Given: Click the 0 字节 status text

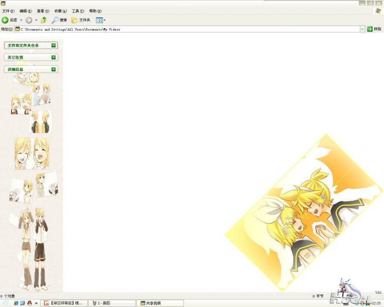Looking at the screenshot, I should (318, 296).
